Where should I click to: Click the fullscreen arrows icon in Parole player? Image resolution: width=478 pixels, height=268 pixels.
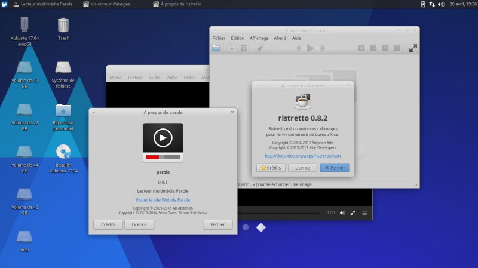pos(353,213)
